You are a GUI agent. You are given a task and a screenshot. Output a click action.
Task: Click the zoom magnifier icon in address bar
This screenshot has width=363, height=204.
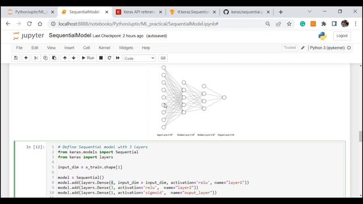[268, 24]
